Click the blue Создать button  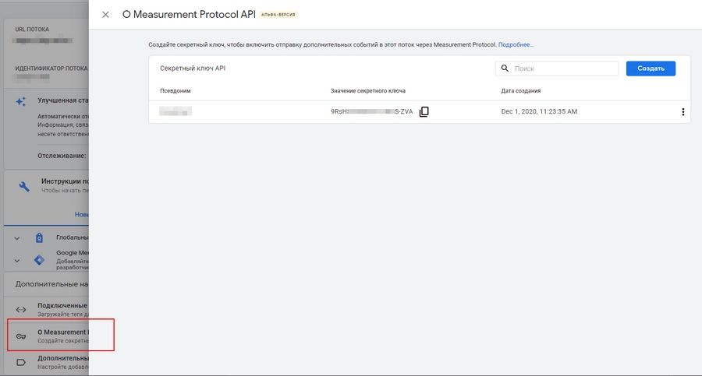point(651,69)
